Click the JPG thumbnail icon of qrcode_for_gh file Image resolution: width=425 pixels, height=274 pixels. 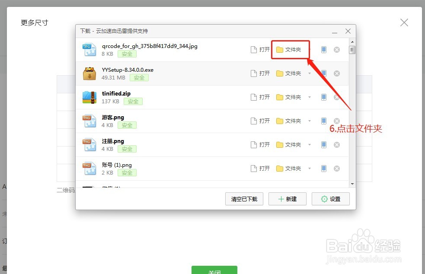(x=89, y=49)
